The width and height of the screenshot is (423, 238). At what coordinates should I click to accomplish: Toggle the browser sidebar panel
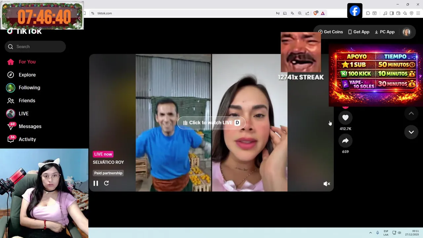(392, 13)
